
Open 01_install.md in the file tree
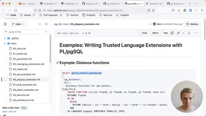(20, 54)
